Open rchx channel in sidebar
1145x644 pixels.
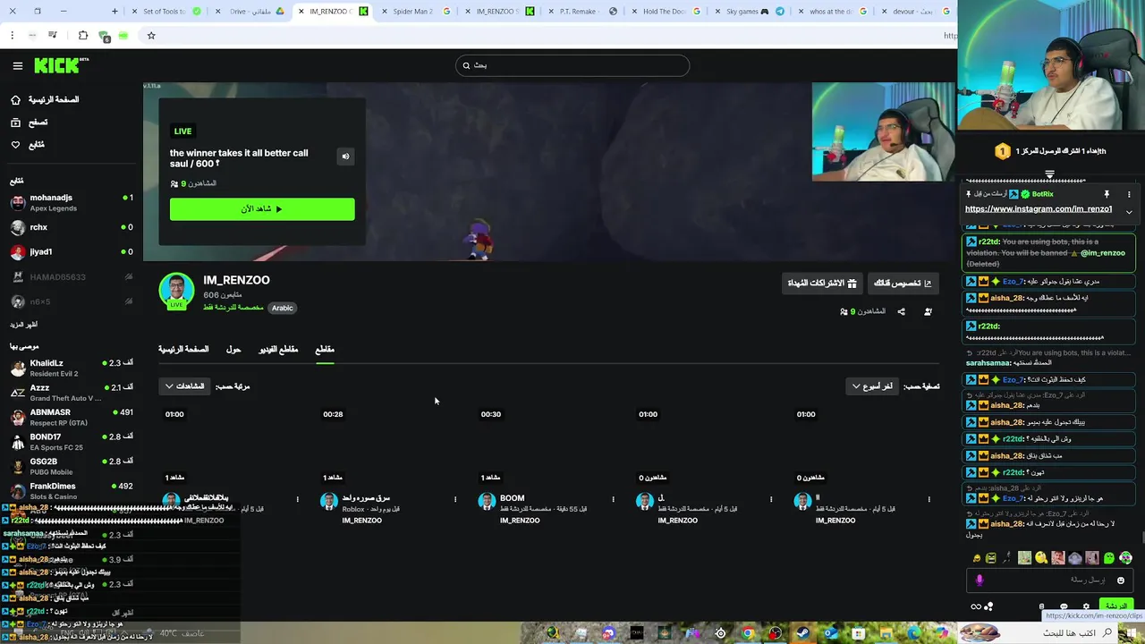(72, 227)
